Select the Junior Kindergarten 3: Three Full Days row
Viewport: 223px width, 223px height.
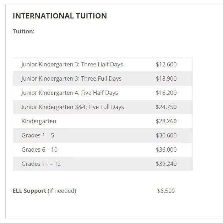[103, 78]
